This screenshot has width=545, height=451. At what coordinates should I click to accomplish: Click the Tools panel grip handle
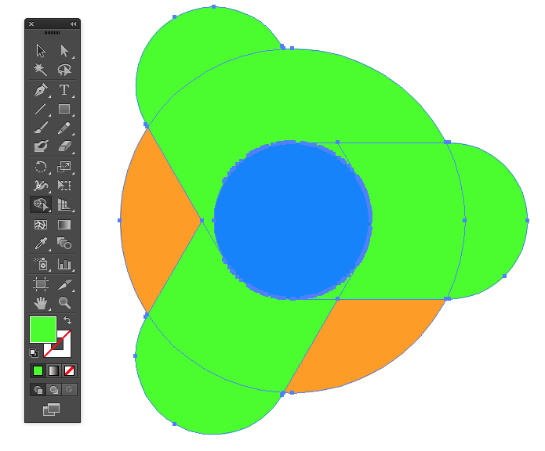coord(52,33)
